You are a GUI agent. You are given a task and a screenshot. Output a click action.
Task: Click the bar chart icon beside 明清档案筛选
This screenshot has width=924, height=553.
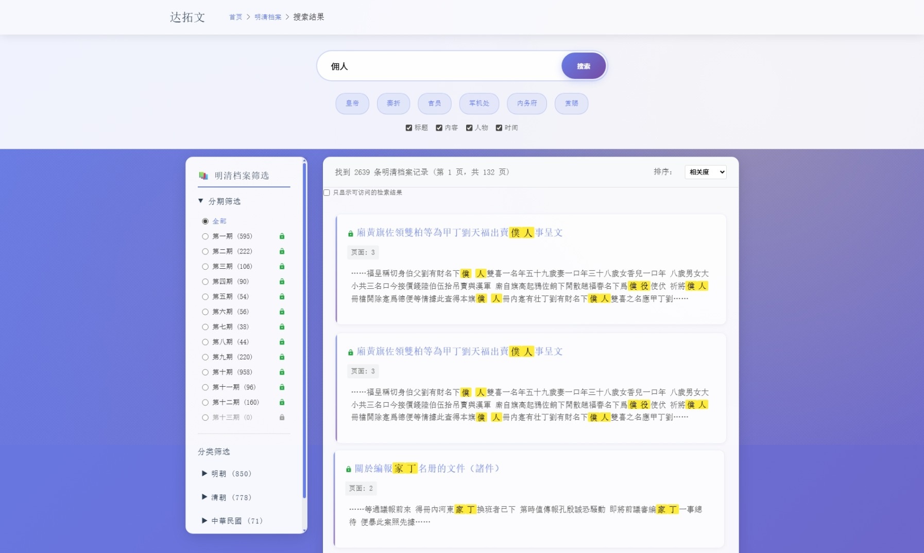[202, 175]
